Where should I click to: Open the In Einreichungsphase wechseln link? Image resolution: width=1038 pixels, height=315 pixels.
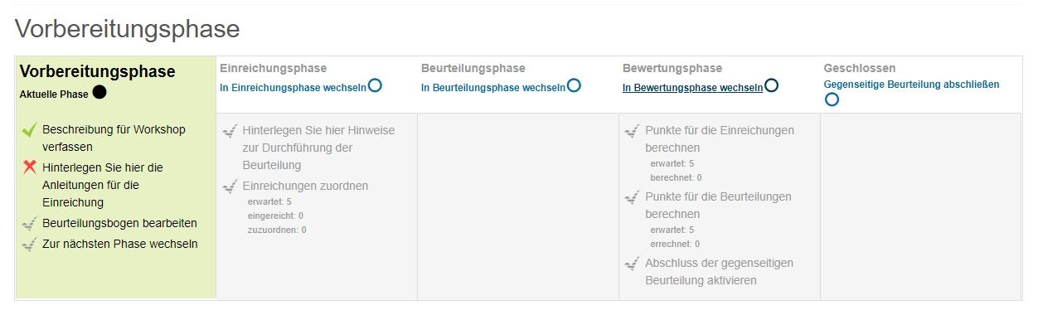click(x=293, y=87)
